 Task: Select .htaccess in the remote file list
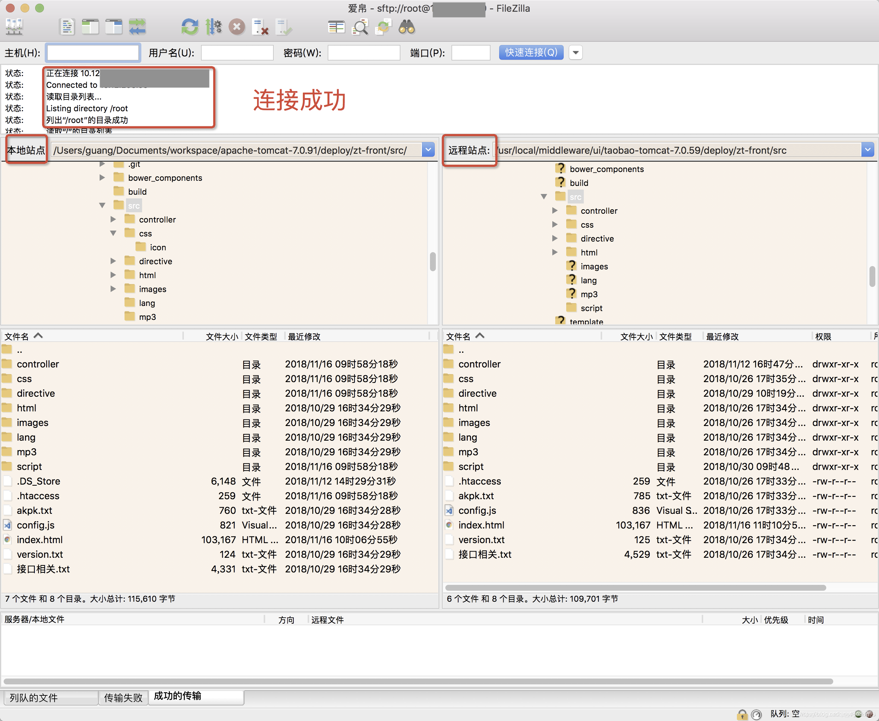(x=660, y=481)
